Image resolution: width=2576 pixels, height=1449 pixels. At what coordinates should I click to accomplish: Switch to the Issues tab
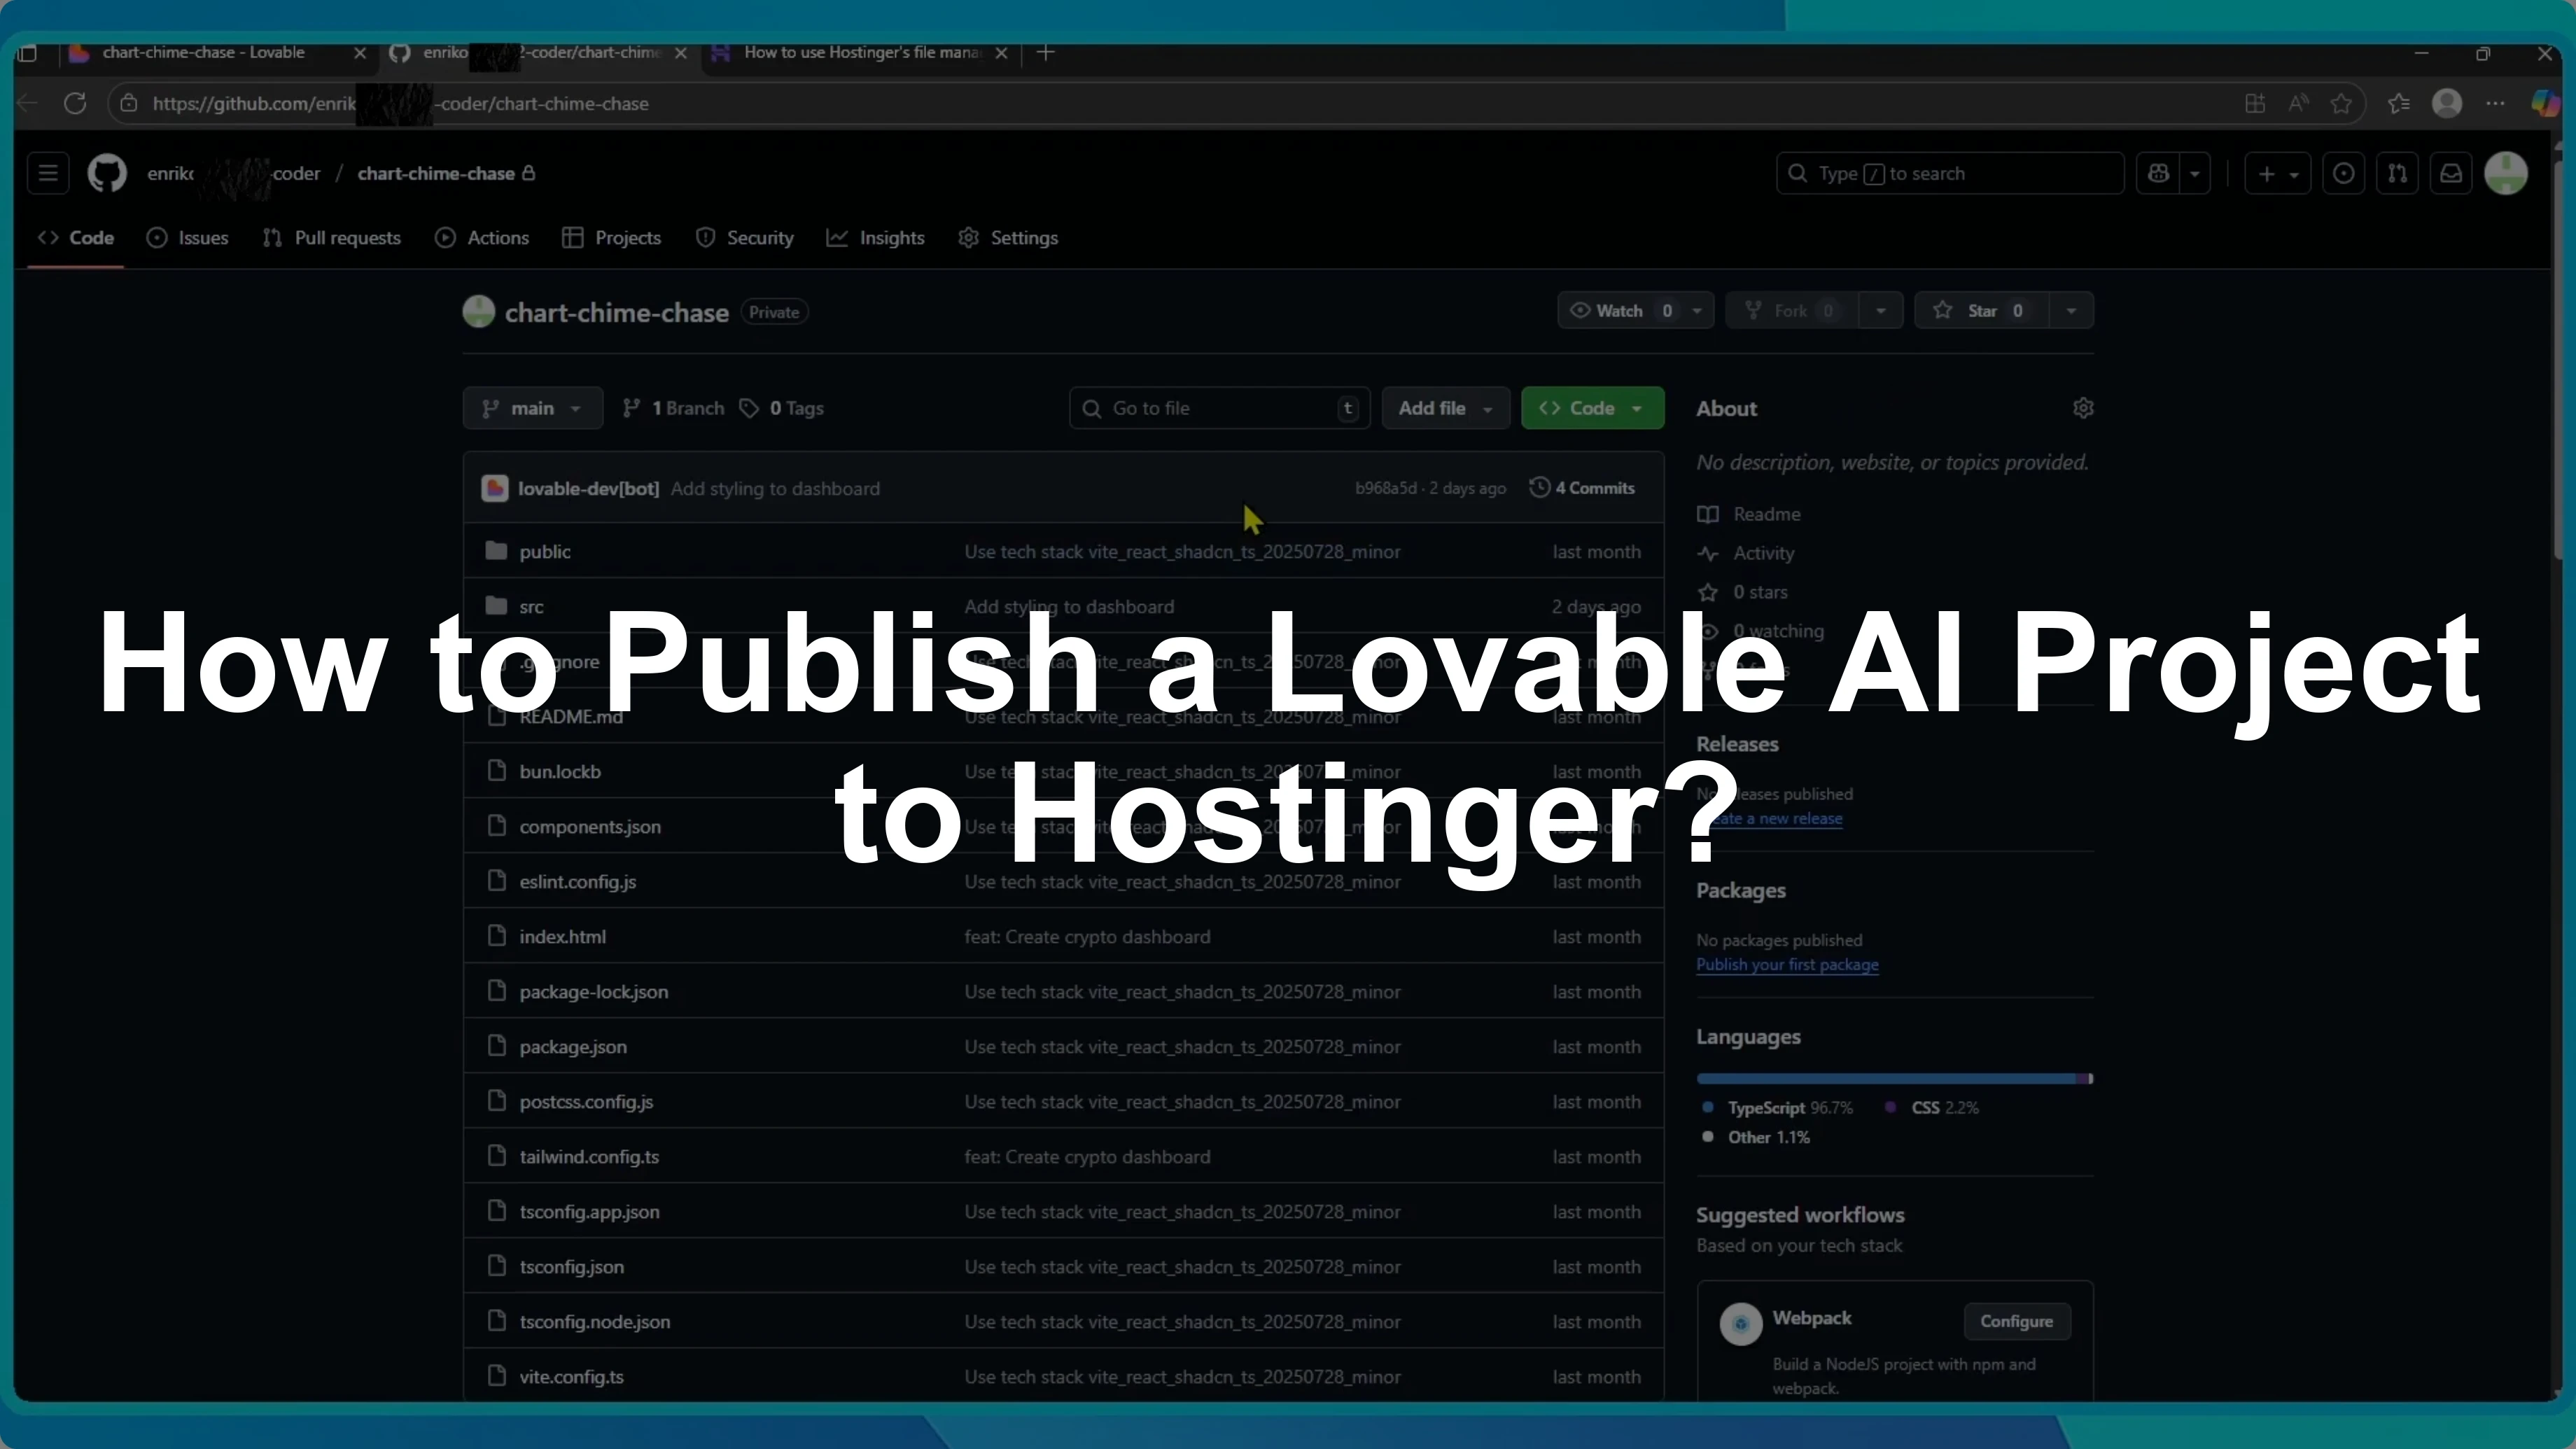click(x=187, y=238)
